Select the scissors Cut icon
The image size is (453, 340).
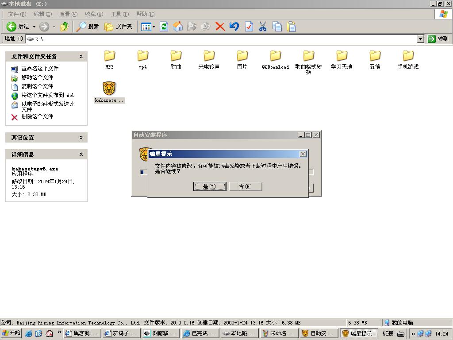click(263, 27)
